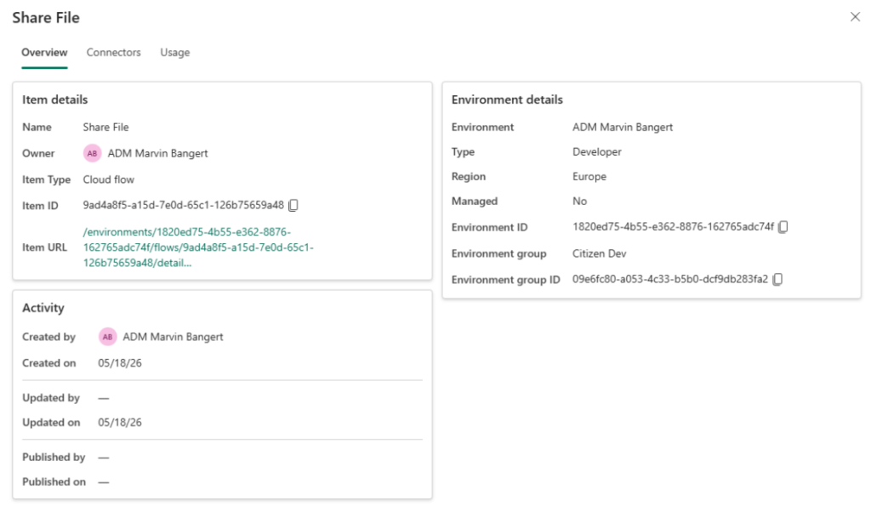
Task: Click the Managed value No
Action: (579, 201)
